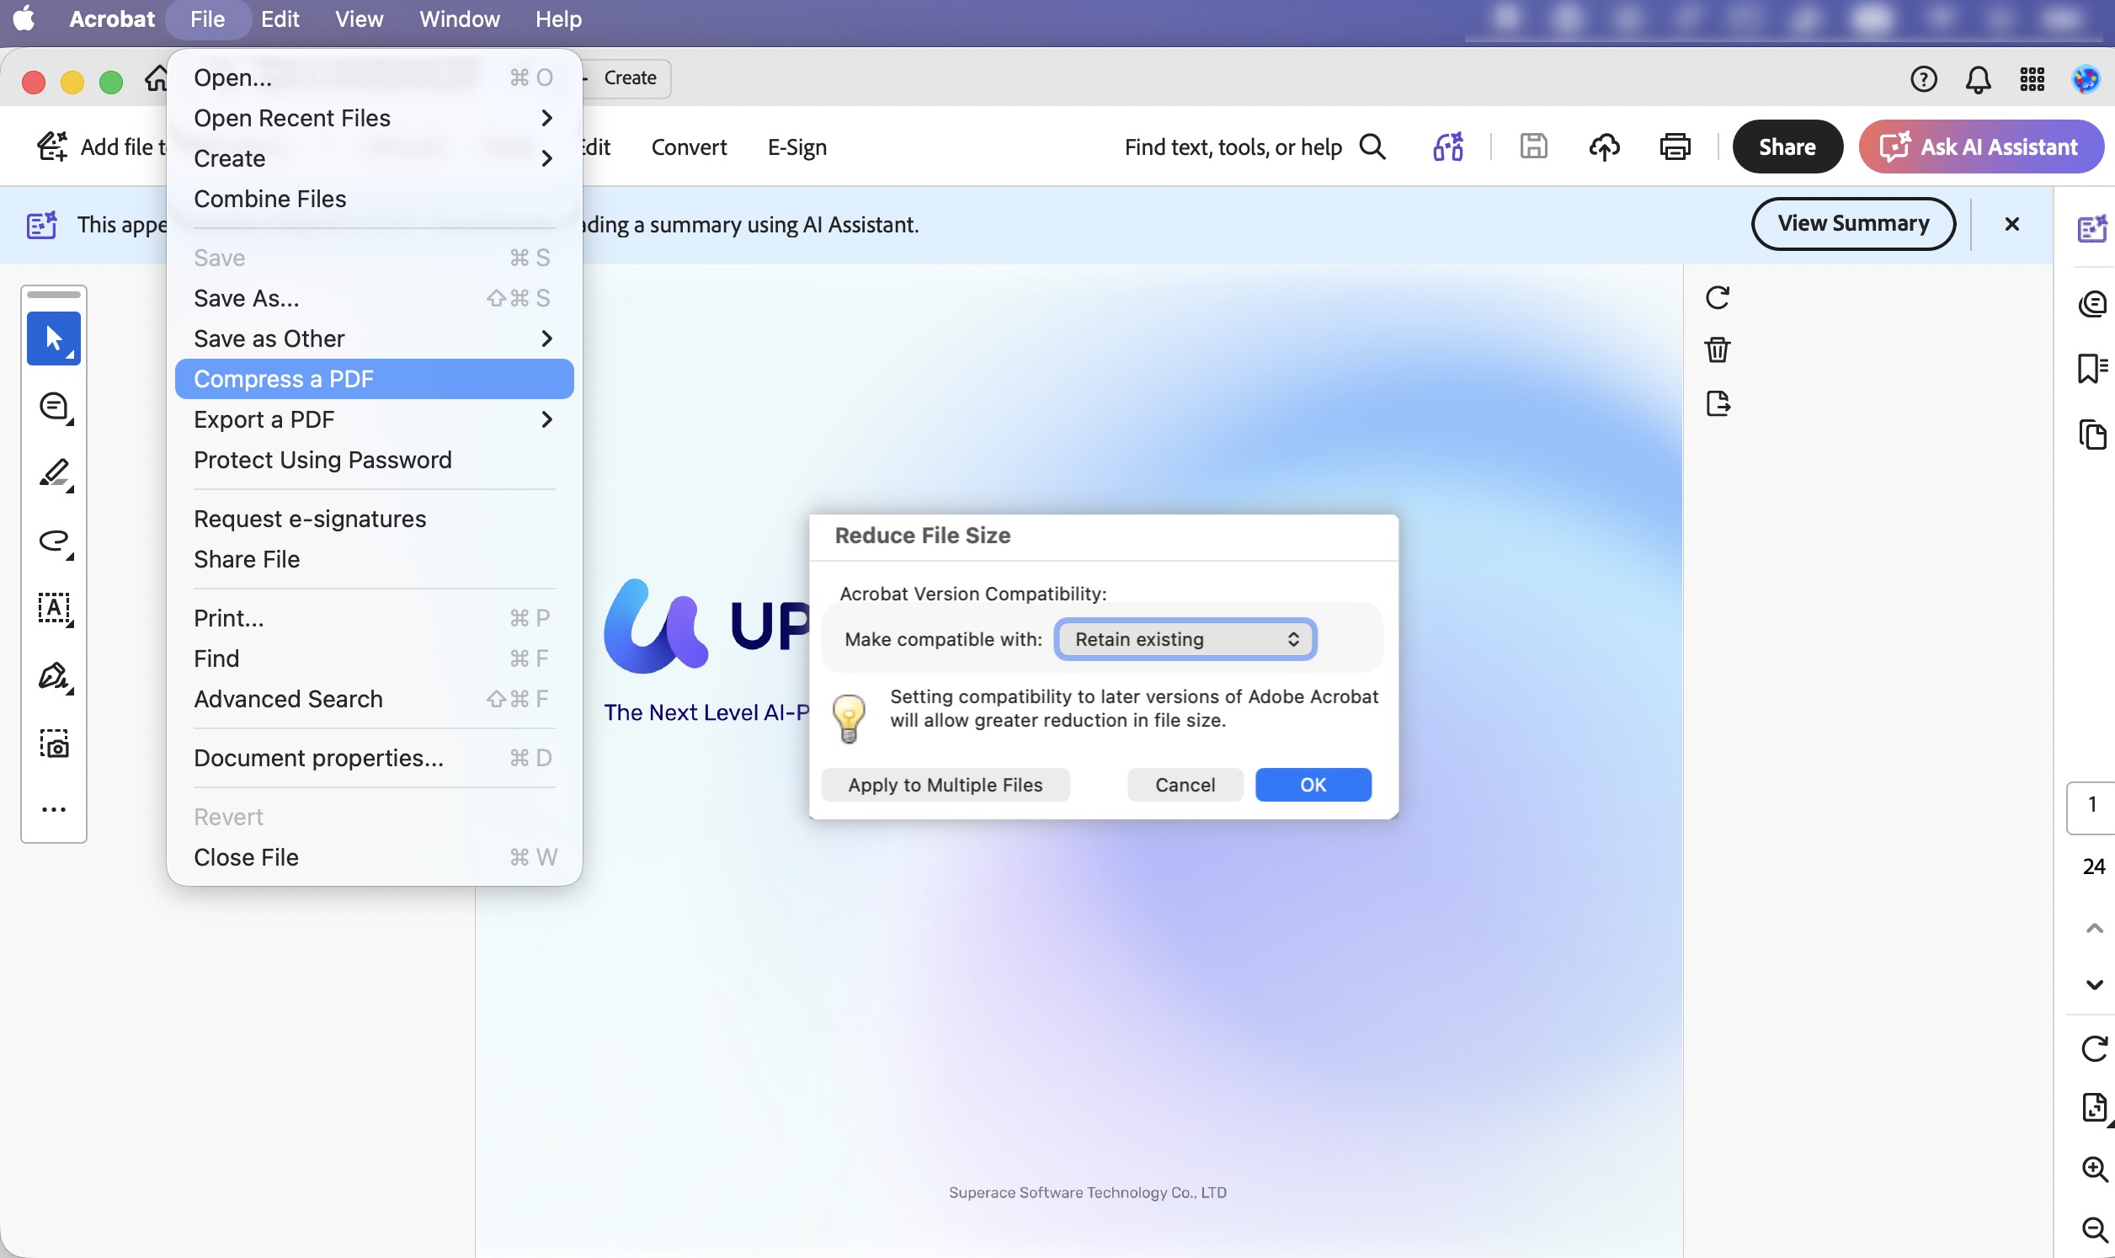Select the freehand lasso draw tool
This screenshot has height=1258, width=2115.
(x=54, y=541)
